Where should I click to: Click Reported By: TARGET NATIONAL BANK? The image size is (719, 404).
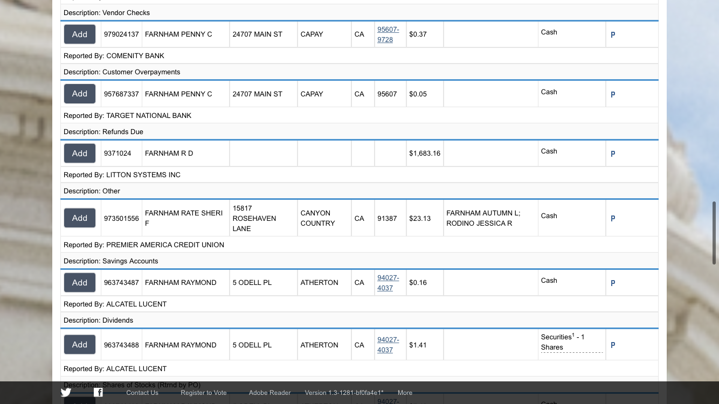click(127, 116)
